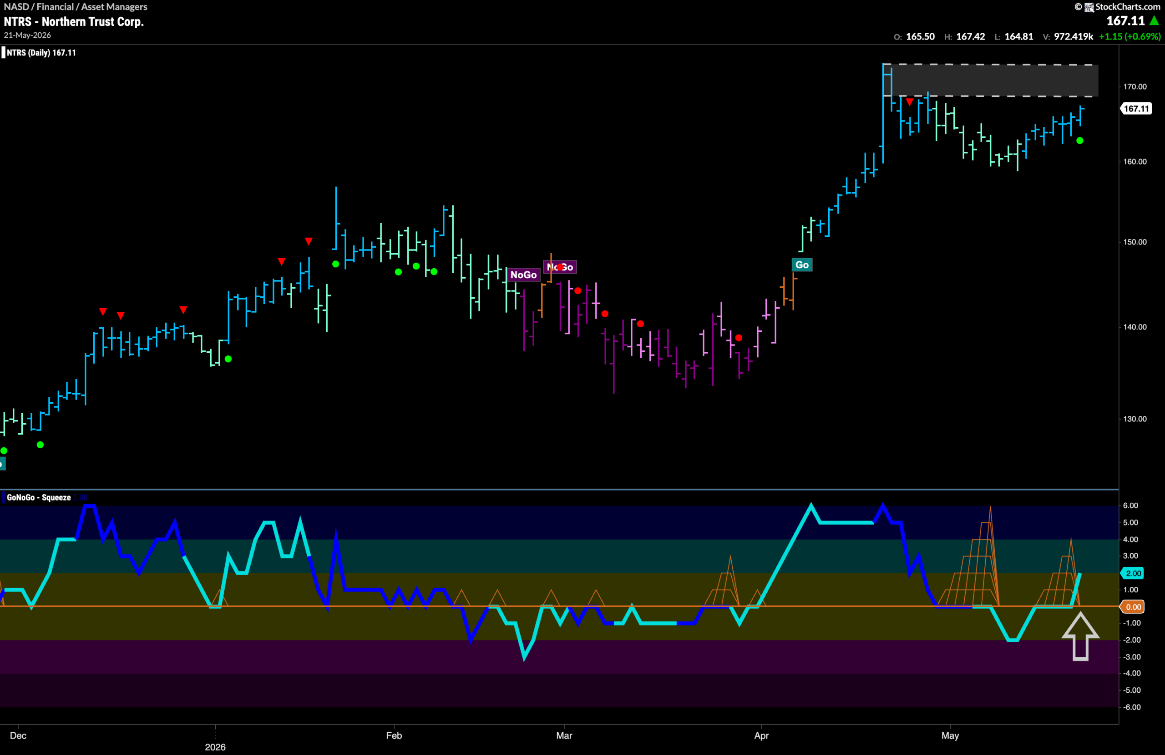Viewport: 1165px width, 755px height.
Task: Click the 4.00 oscillator axis label
Action: click(x=1130, y=540)
